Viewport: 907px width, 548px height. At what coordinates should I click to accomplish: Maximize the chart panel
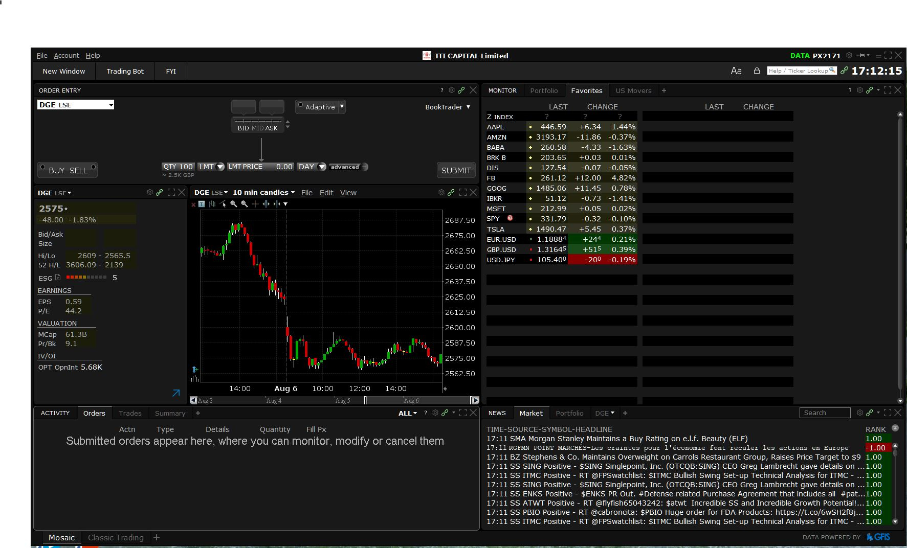click(x=463, y=192)
